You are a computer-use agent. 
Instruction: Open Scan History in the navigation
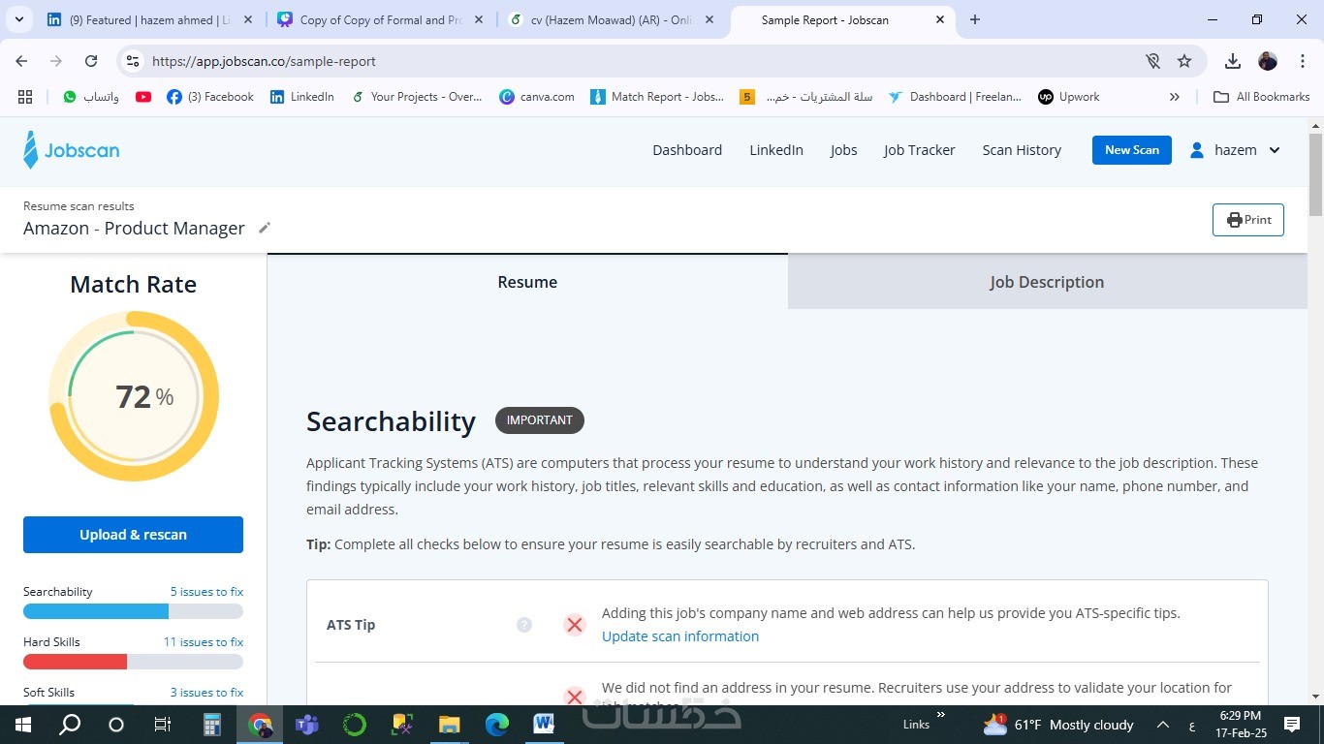tap(1022, 150)
